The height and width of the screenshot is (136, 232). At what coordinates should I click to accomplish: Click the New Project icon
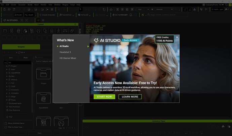4,9
